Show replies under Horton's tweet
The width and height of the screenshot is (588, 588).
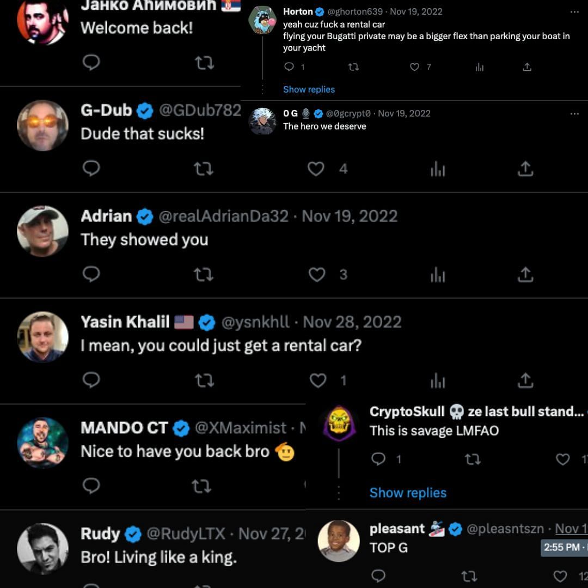point(309,89)
